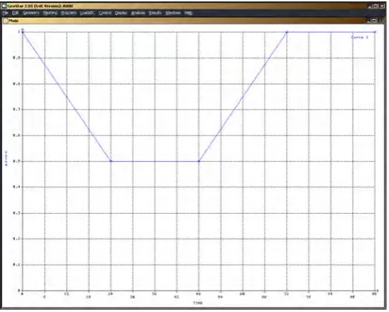Open the File menu
This screenshot has height=312, width=389.
[x=5, y=13]
